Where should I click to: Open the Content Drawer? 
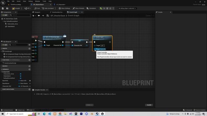click(7, 110)
